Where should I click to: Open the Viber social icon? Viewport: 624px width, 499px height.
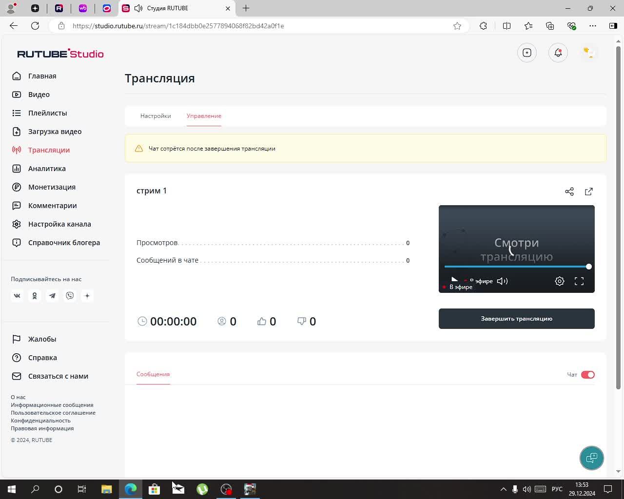70,296
